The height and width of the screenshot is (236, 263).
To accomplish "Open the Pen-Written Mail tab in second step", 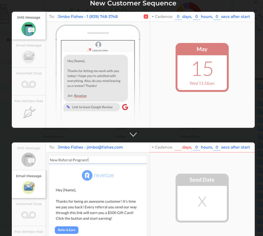I will (29, 231).
